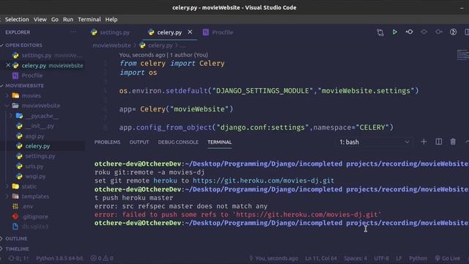Select the bash terminal dropdown
469x264 pixels.
tap(374, 142)
